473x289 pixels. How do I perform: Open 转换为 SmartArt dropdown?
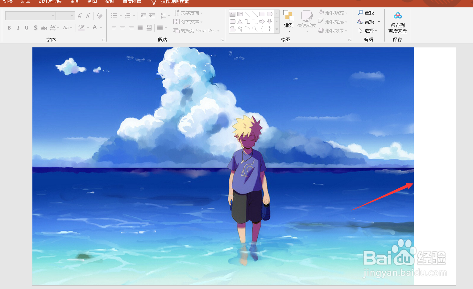[197, 31]
